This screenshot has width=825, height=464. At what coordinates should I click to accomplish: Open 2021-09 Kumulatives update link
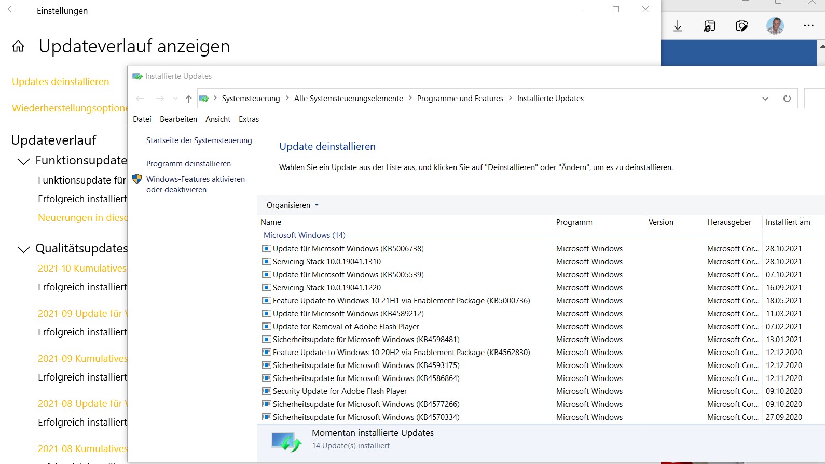(82, 359)
